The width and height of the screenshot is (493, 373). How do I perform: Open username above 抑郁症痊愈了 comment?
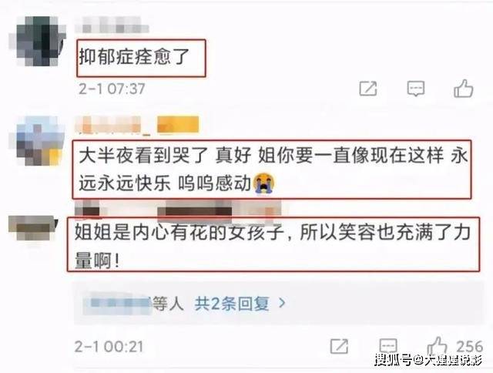[x=112, y=25]
